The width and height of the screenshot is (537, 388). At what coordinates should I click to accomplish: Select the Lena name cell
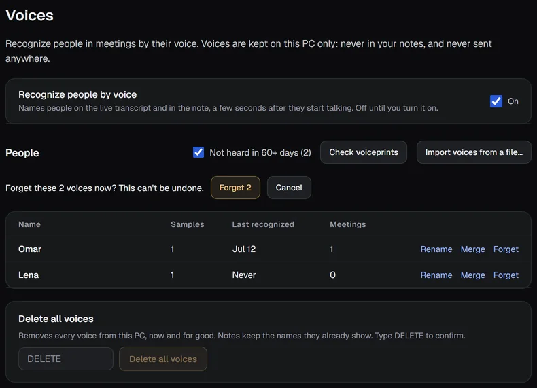[x=29, y=275]
